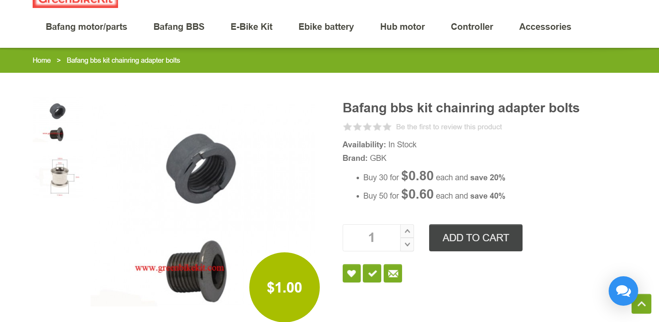This screenshot has width=659, height=322.
Task: Open the live chat bubble
Action: [623, 291]
